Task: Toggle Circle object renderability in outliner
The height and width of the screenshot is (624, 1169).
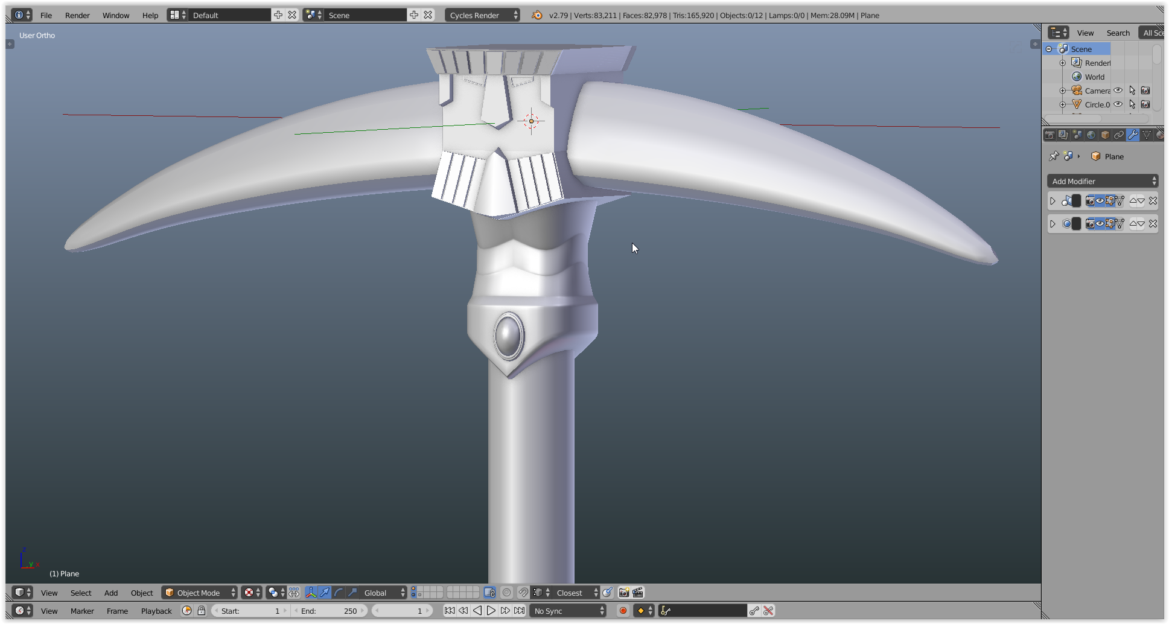Action: click(x=1145, y=104)
